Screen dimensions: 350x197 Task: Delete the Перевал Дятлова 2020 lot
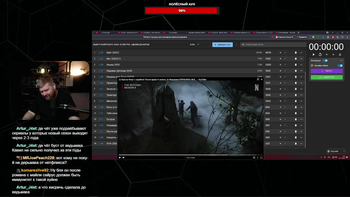tap(296, 71)
